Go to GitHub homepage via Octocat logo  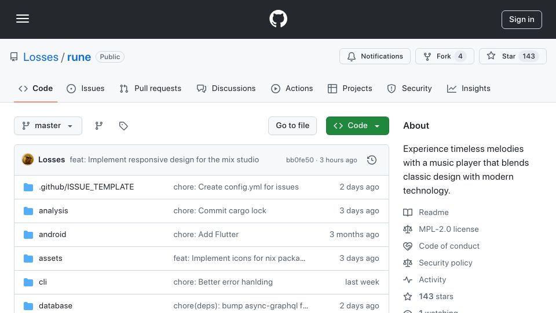(x=278, y=19)
